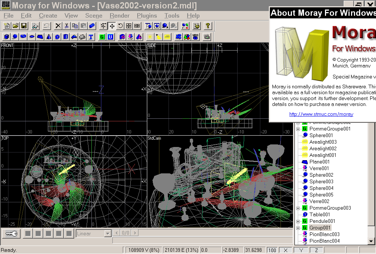Add a point light source (sun icon)
This screenshot has height=254, width=376.
150,37
